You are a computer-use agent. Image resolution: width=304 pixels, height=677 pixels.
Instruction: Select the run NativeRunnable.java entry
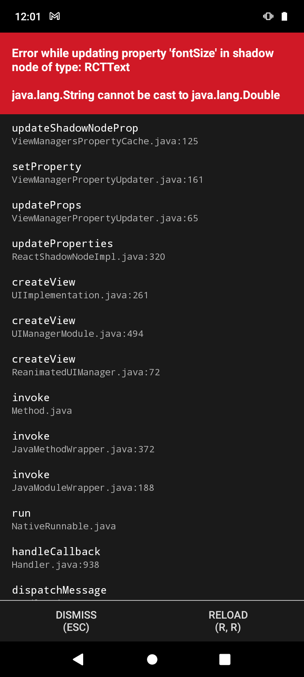tap(63, 519)
